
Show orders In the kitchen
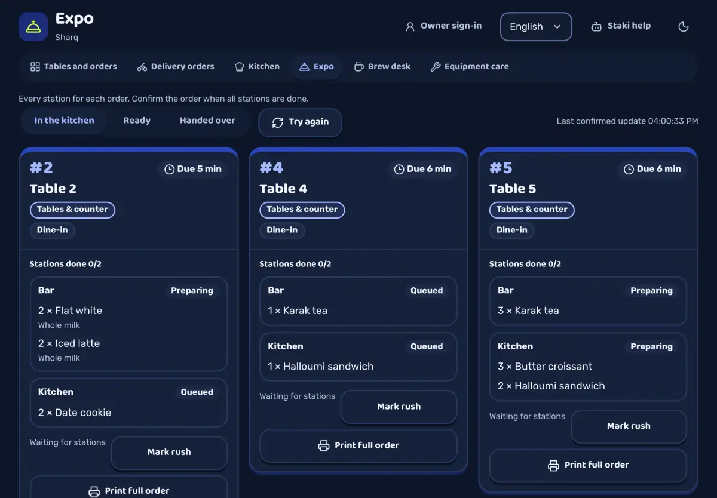pyautogui.click(x=64, y=121)
